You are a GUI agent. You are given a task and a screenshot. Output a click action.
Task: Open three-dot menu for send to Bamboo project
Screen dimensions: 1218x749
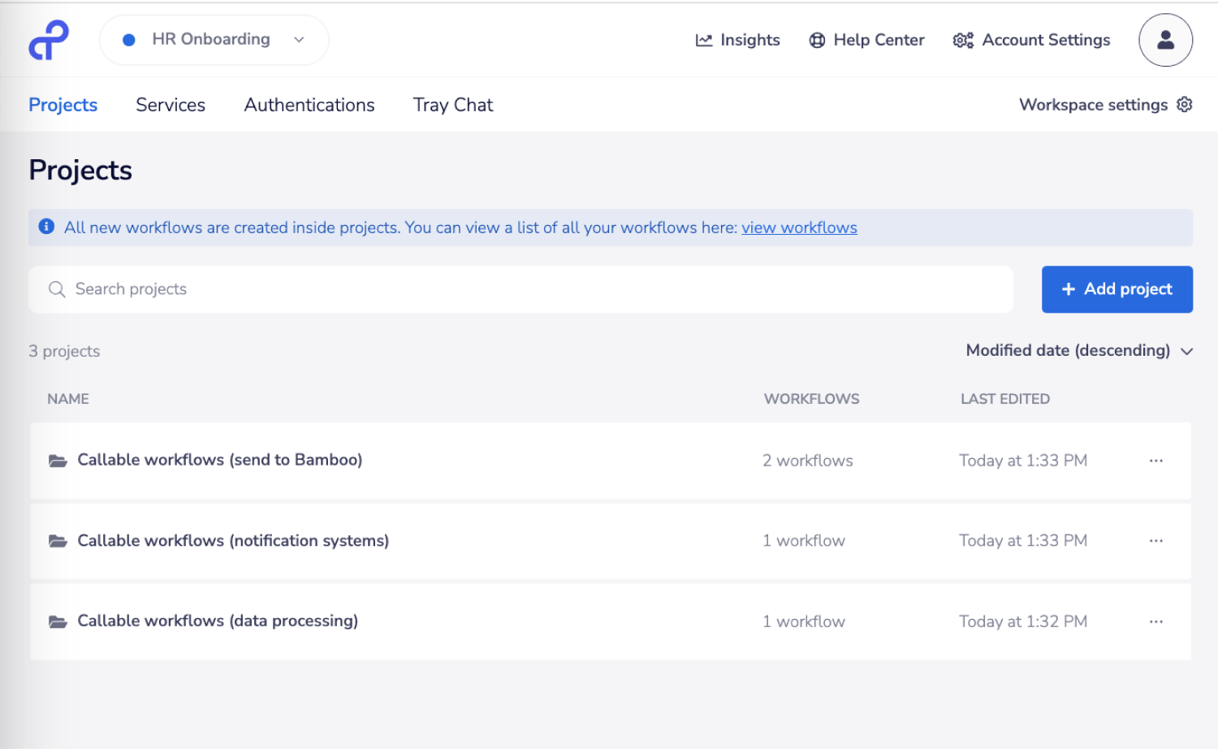pyautogui.click(x=1155, y=461)
